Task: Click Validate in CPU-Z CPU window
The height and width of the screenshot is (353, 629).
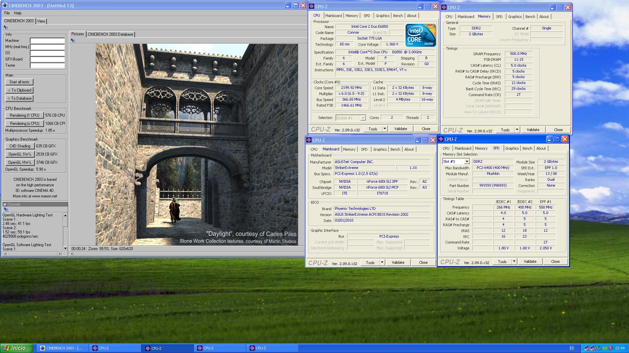Action: point(400,129)
